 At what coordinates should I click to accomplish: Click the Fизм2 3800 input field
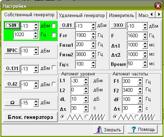click(83, 55)
